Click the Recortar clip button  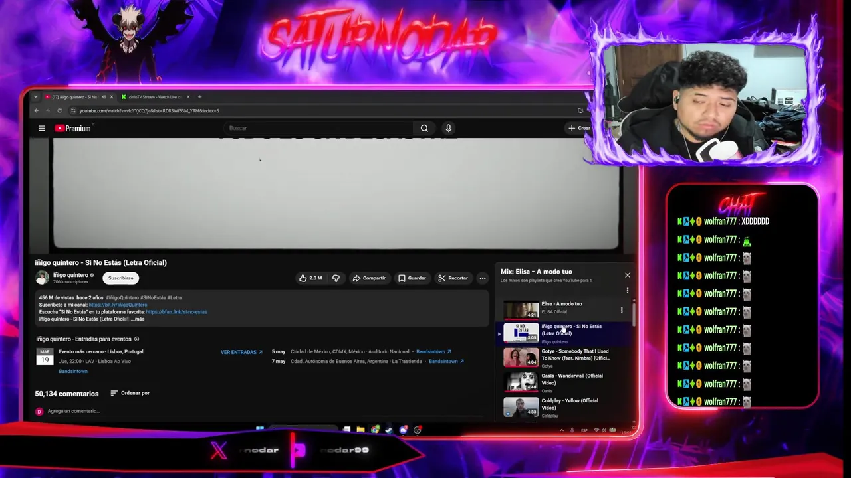click(x=453, y=278)
